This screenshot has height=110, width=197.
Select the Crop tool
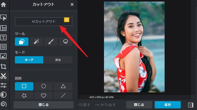point(3,66)
